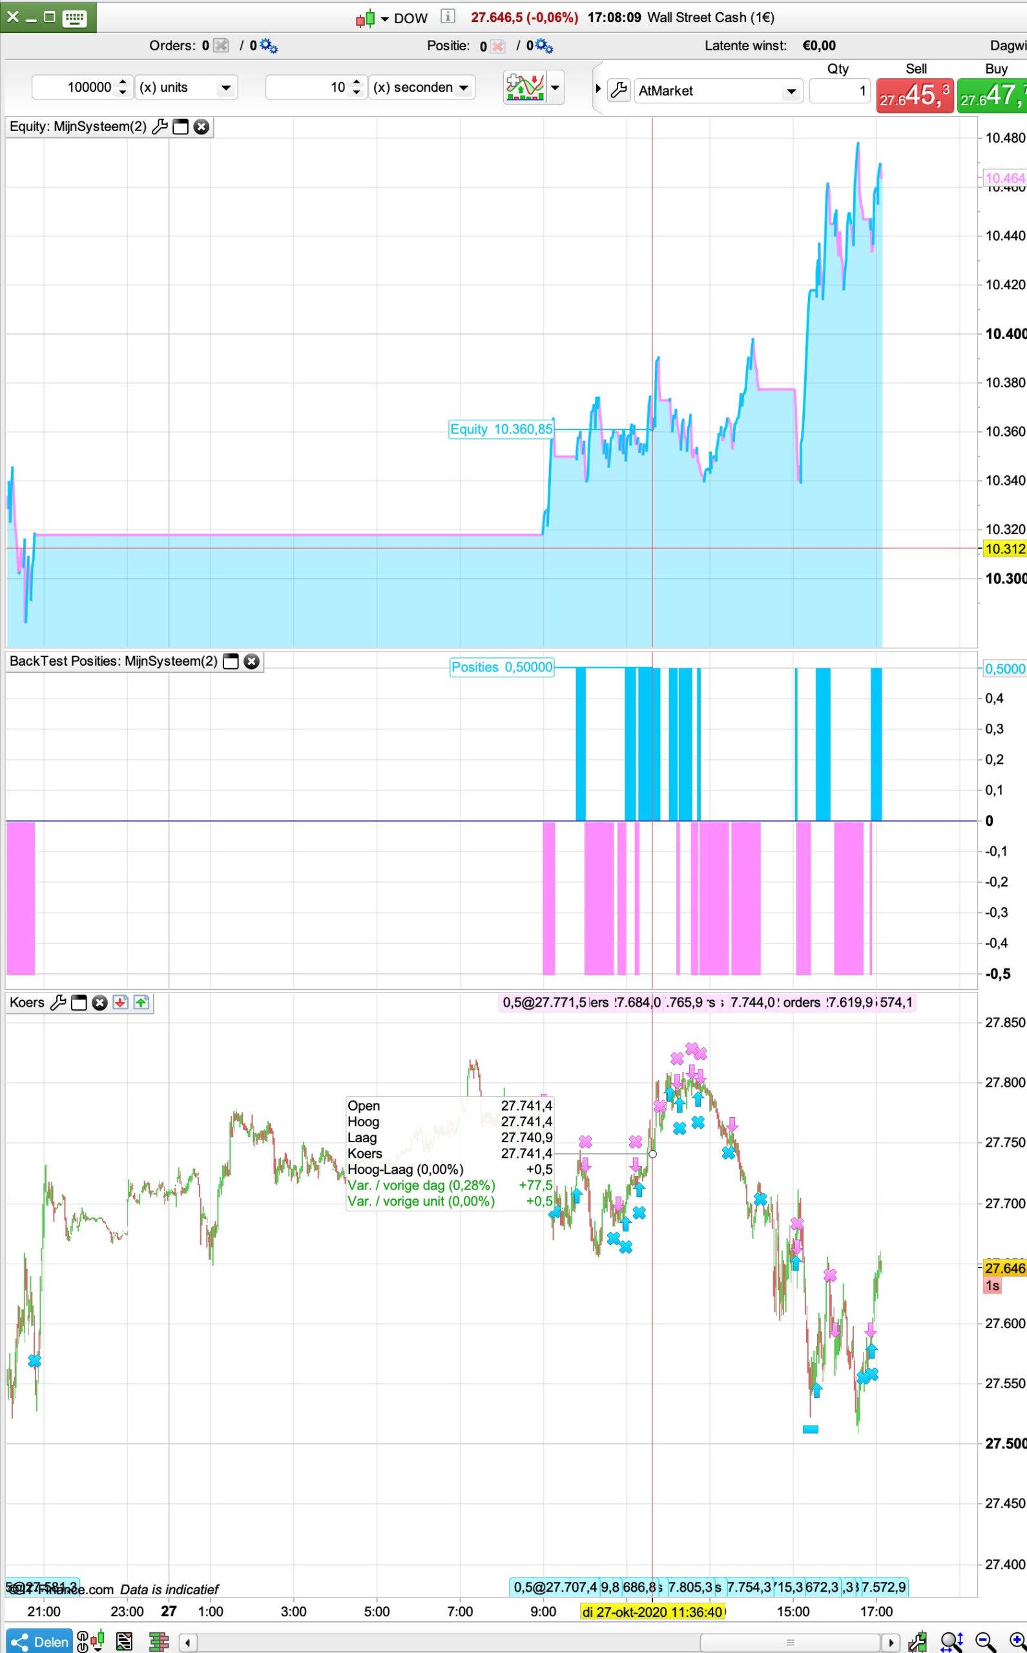Screen dimensions: 1027x1653
Task: Close the Koers price panel
Action: [x=100, y=1003]
